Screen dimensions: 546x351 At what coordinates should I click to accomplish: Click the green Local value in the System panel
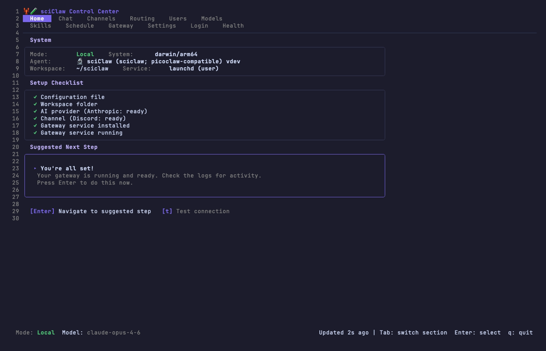(85, 54)
